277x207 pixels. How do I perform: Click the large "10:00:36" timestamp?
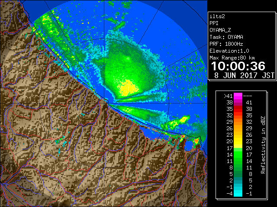coord(238,66)
